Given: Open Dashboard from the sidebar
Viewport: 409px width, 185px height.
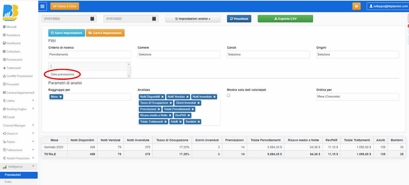Looking at the screenshot, I should pos(13,43).
